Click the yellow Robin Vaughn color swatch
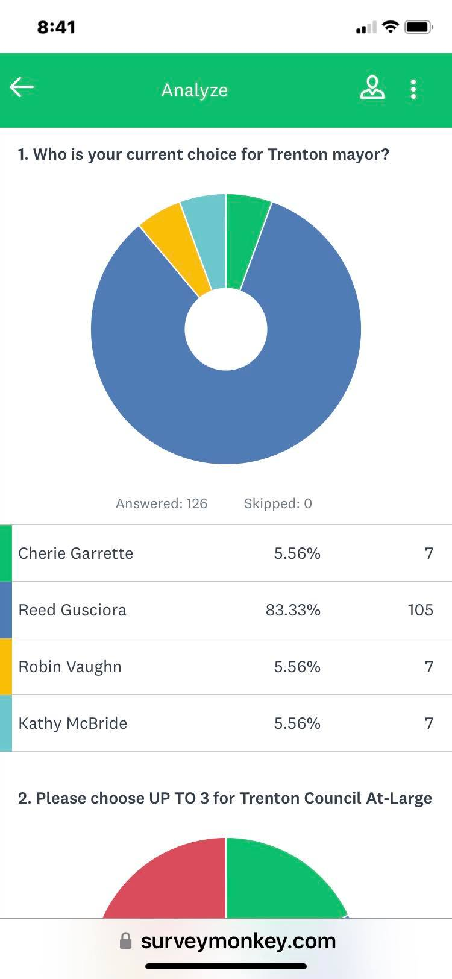Screen dimensions: 452x979 click(x=6, y=667)
